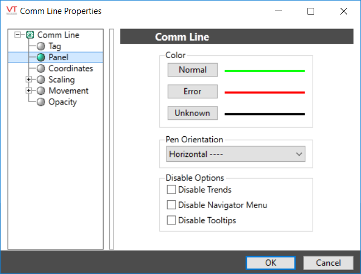Click the gray ball icon beside Scaling

pos(41,80)
